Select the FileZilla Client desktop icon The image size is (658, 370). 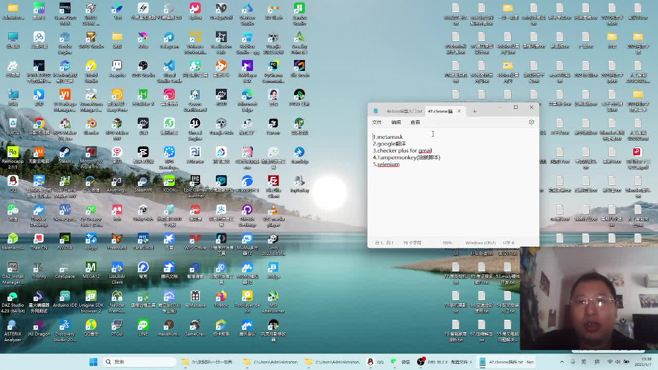273,187
